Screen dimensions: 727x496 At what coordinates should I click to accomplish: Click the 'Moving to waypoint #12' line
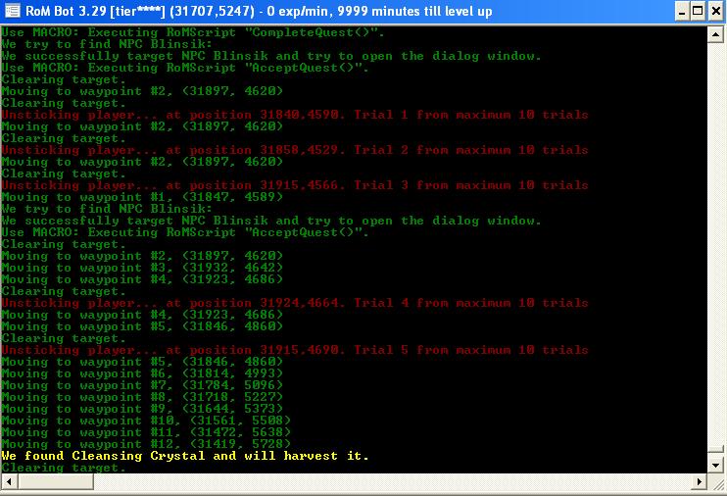coord(146,444)
